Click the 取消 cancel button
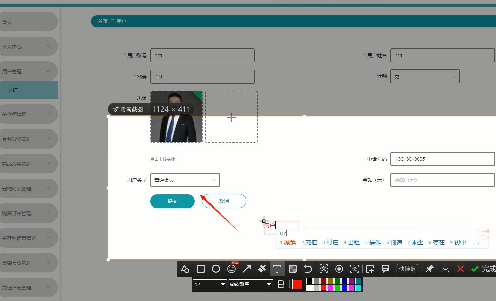The image size is (496, 301). tap(224, 201)
